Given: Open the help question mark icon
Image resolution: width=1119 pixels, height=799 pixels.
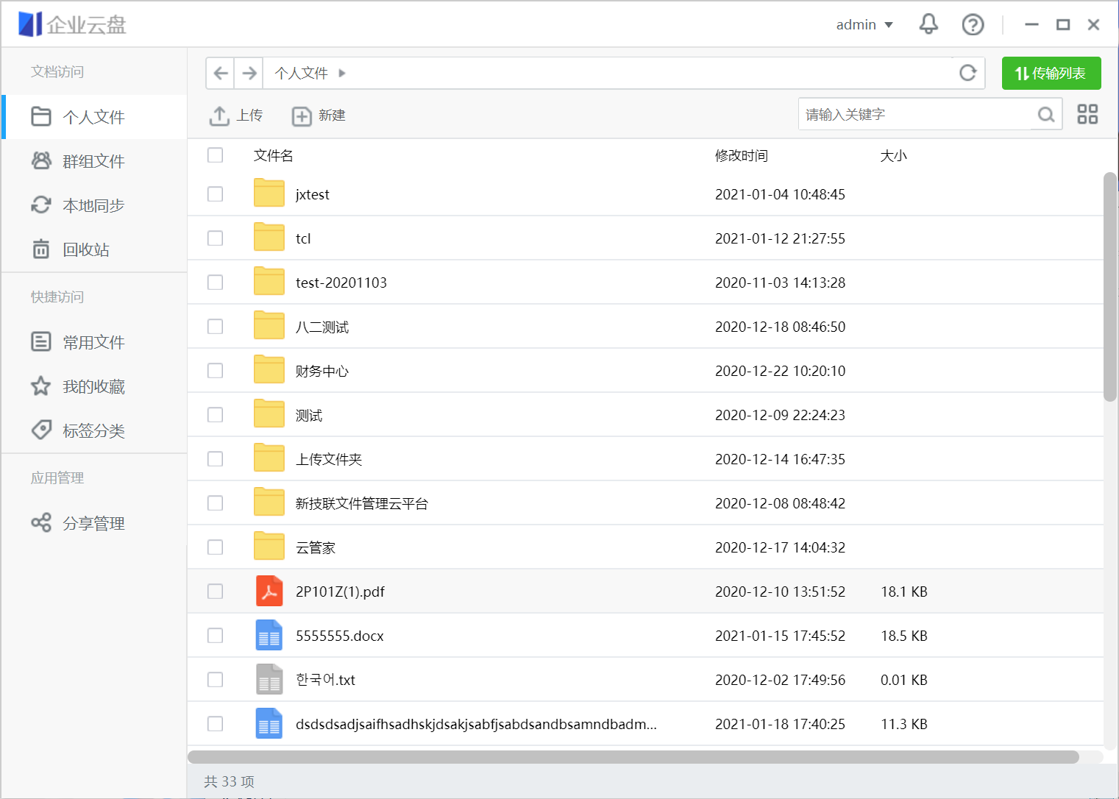Looking at the screenshot, I should (973, 24).
